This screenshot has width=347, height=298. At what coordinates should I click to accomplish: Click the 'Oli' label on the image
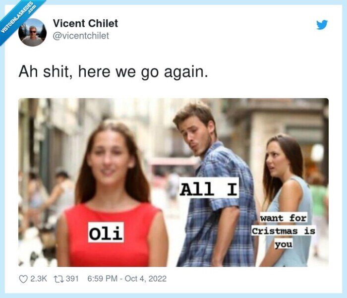pyautogui.click(x=106, y=232)
